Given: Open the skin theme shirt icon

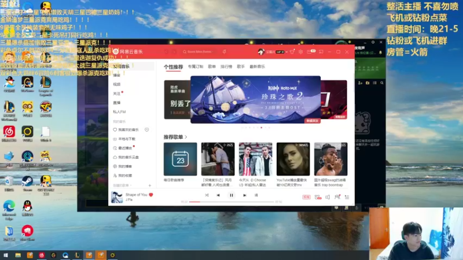Looking at the screenshot, I should click(x=292, y=51).
